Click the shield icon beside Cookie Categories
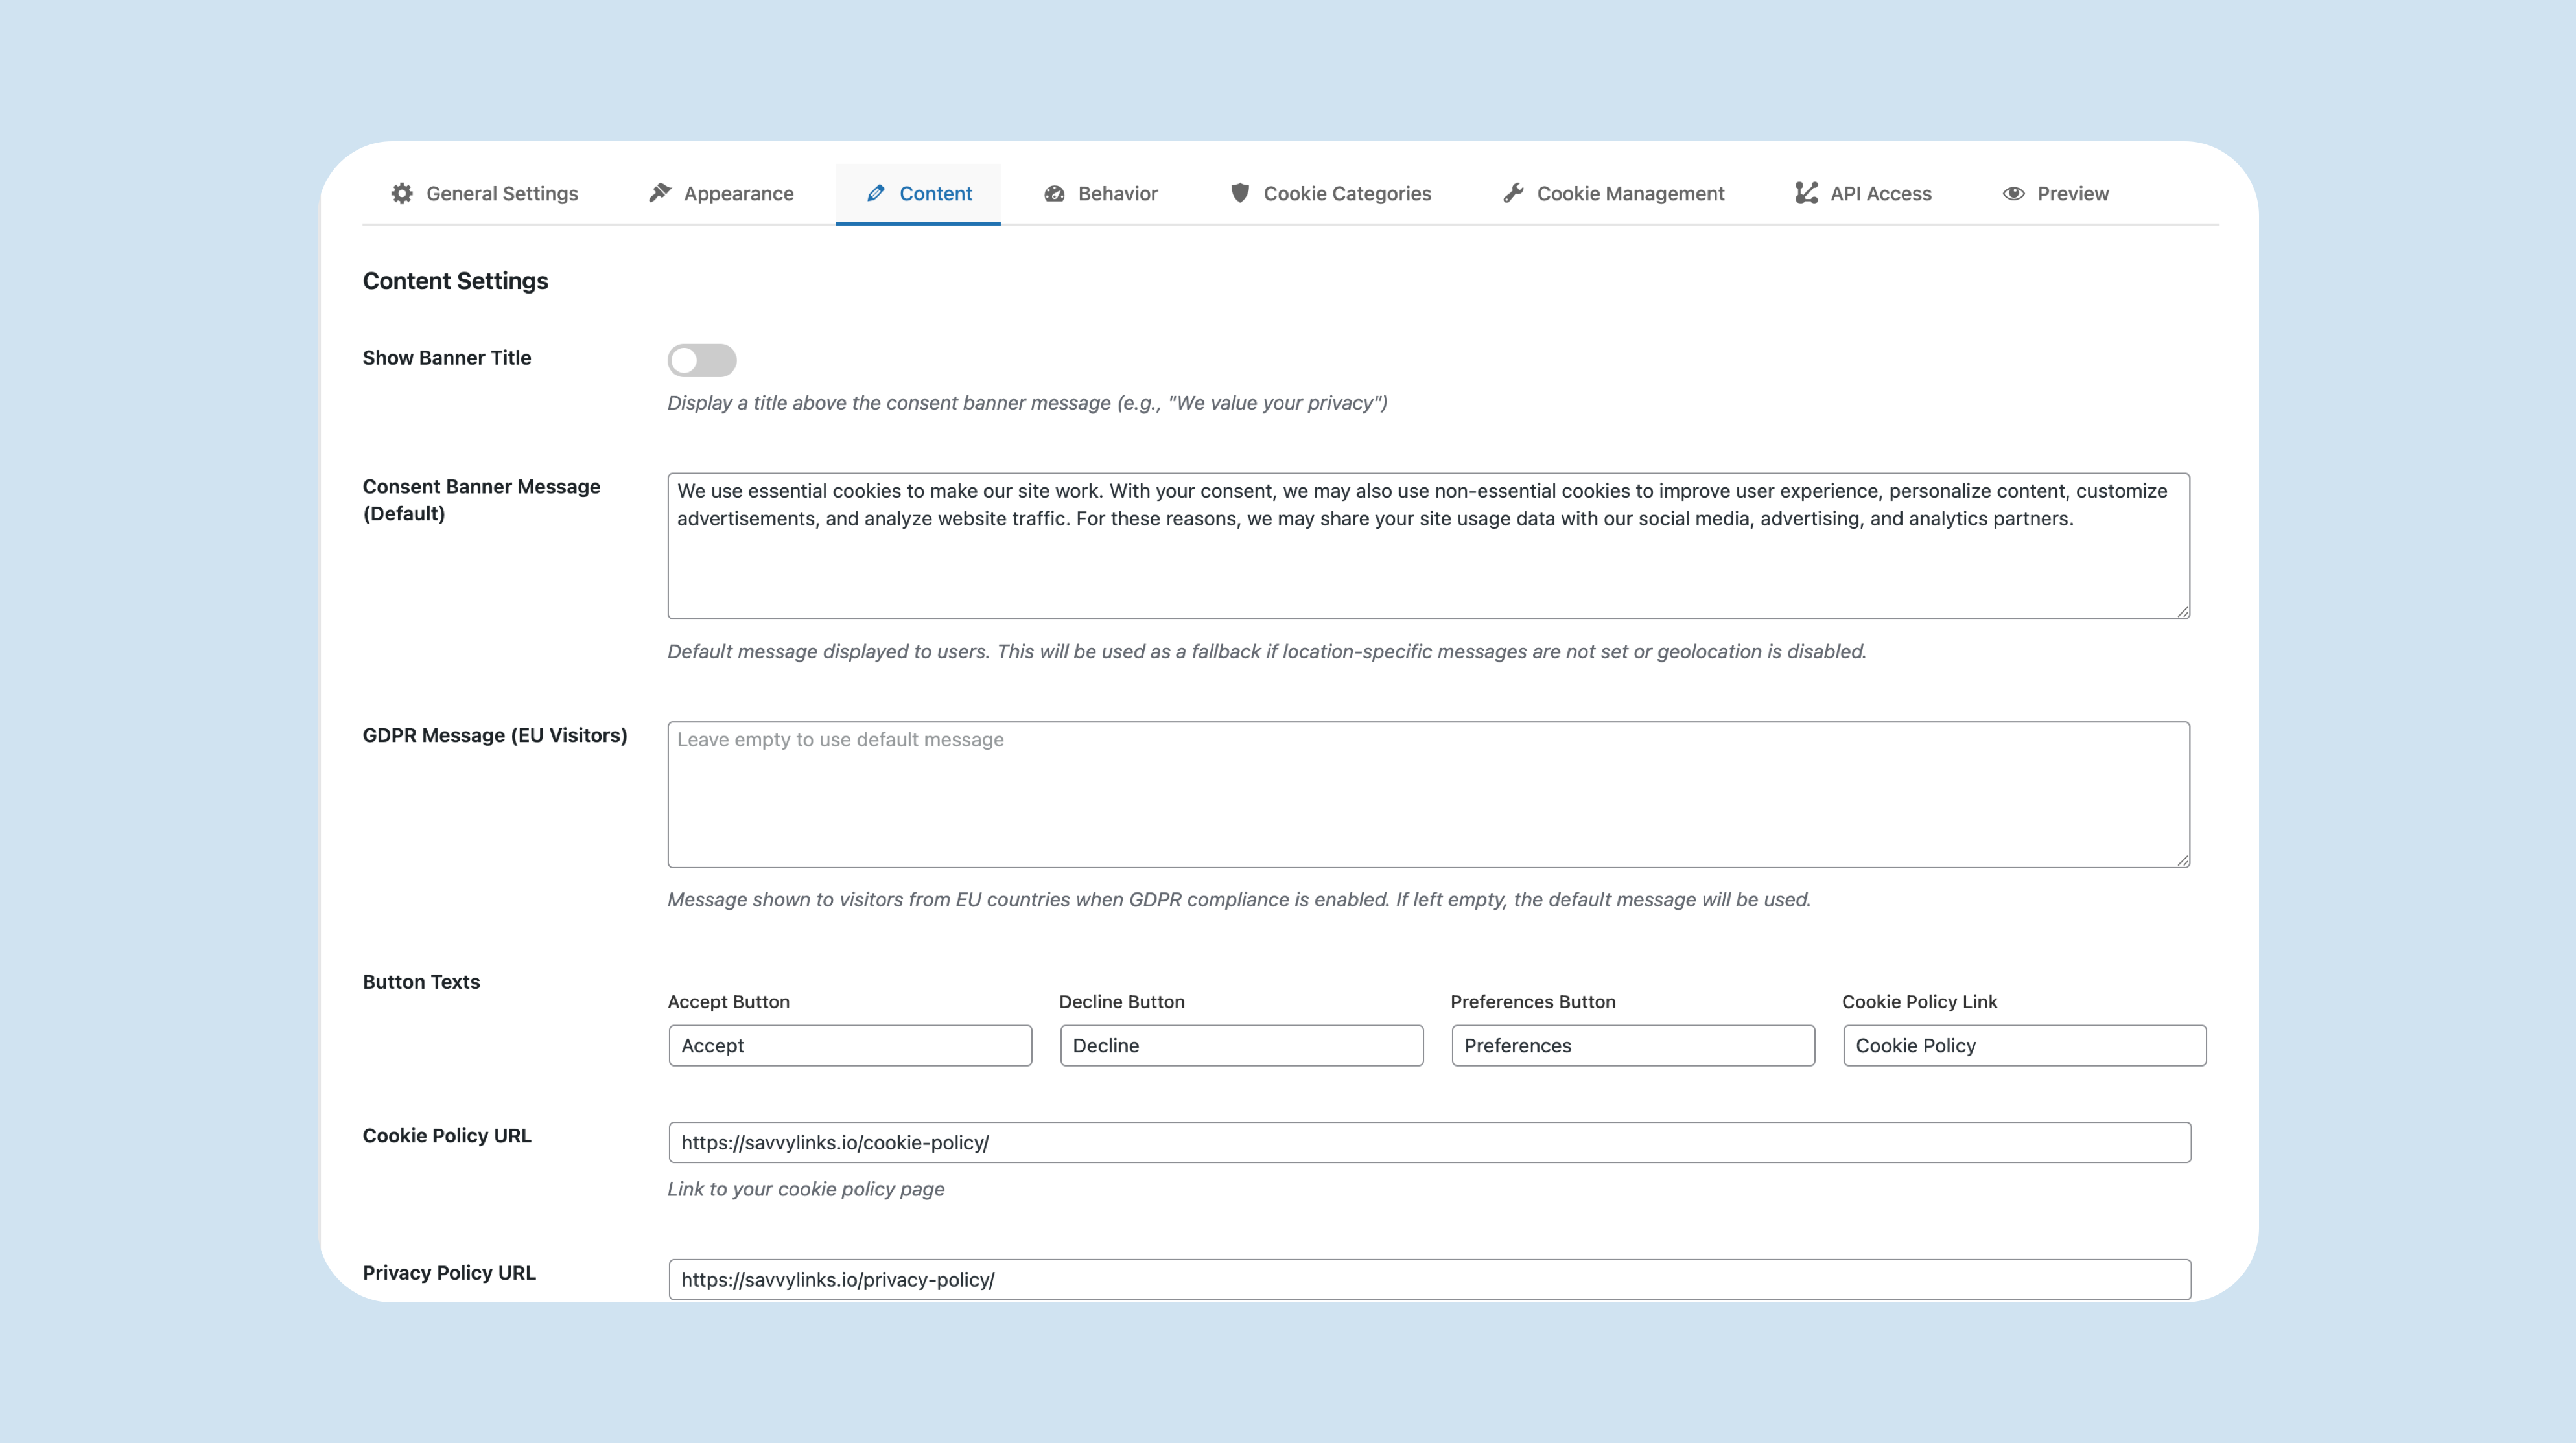The image size is (2576, 1443). 1240,193
